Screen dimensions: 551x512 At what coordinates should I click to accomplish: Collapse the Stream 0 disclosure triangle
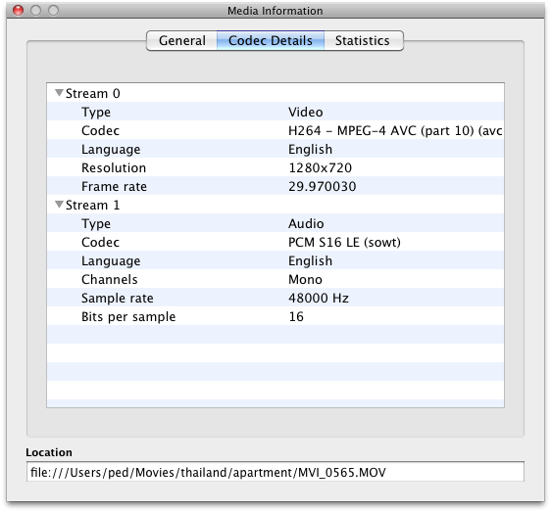(x=59, y=93)
